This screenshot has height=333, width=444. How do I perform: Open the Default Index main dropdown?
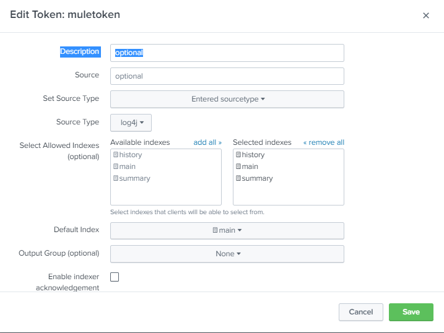pos(227,230)
